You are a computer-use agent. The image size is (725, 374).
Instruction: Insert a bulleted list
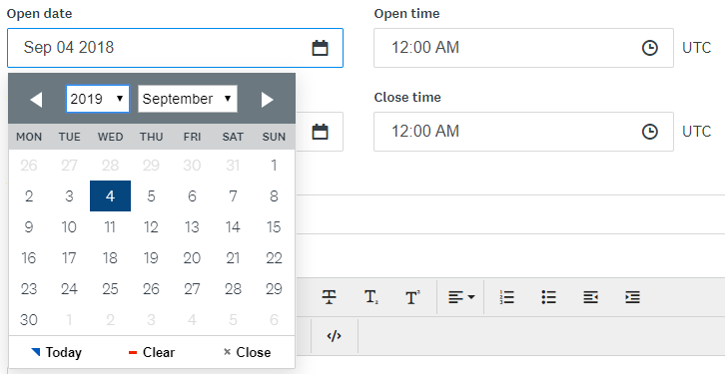click(x=548, y=297)
